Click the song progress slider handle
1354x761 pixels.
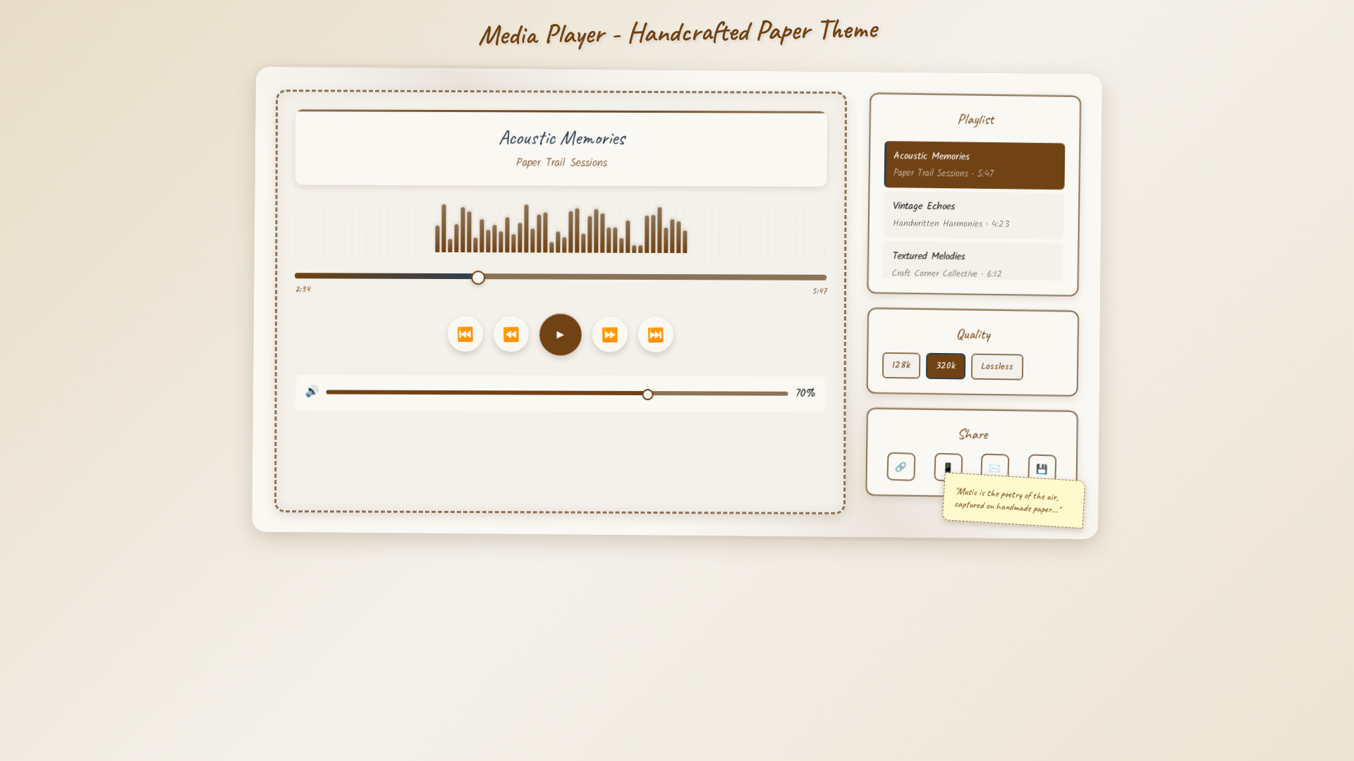[x=478, y=278]
